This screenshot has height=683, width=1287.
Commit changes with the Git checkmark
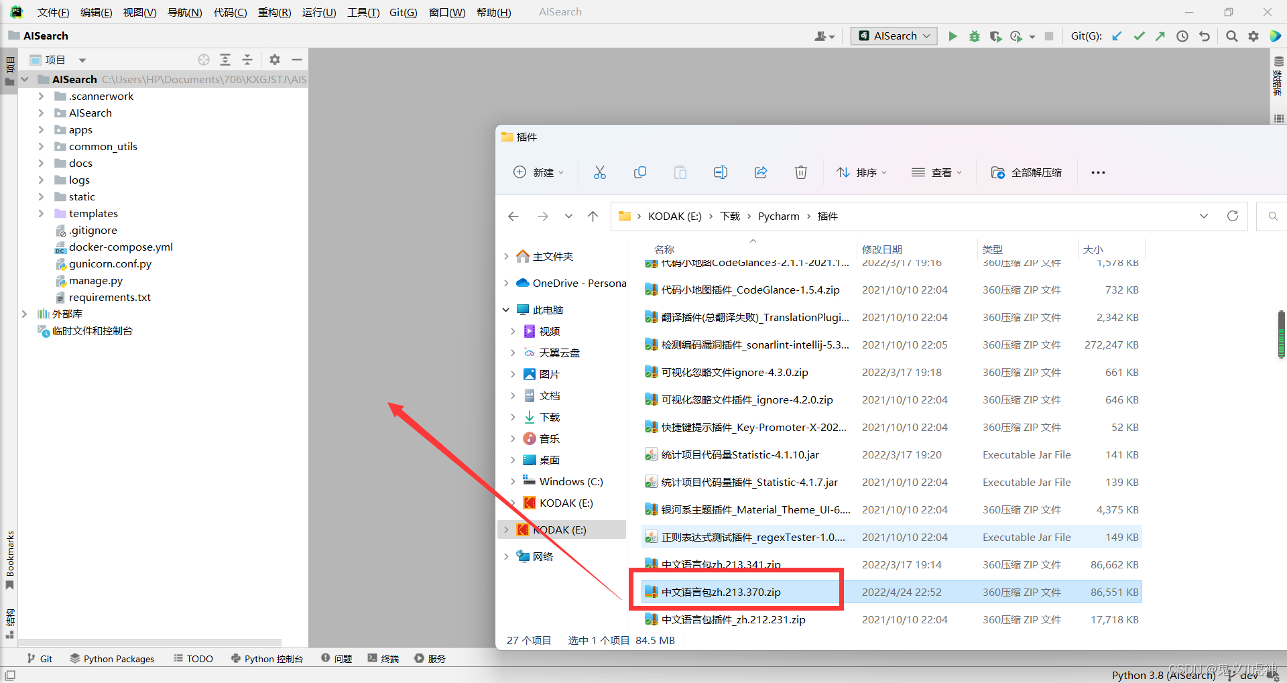click(x=1139, y=36)
